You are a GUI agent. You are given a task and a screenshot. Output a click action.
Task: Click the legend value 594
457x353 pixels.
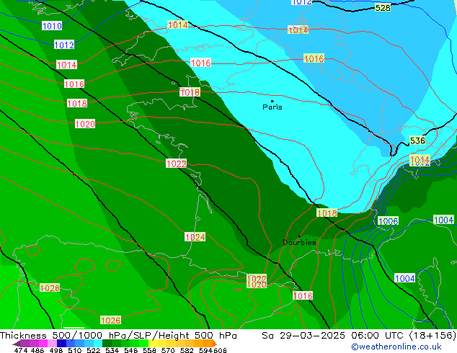(205, 350)
